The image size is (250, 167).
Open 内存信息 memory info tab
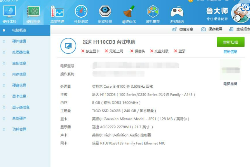(19, 74)
